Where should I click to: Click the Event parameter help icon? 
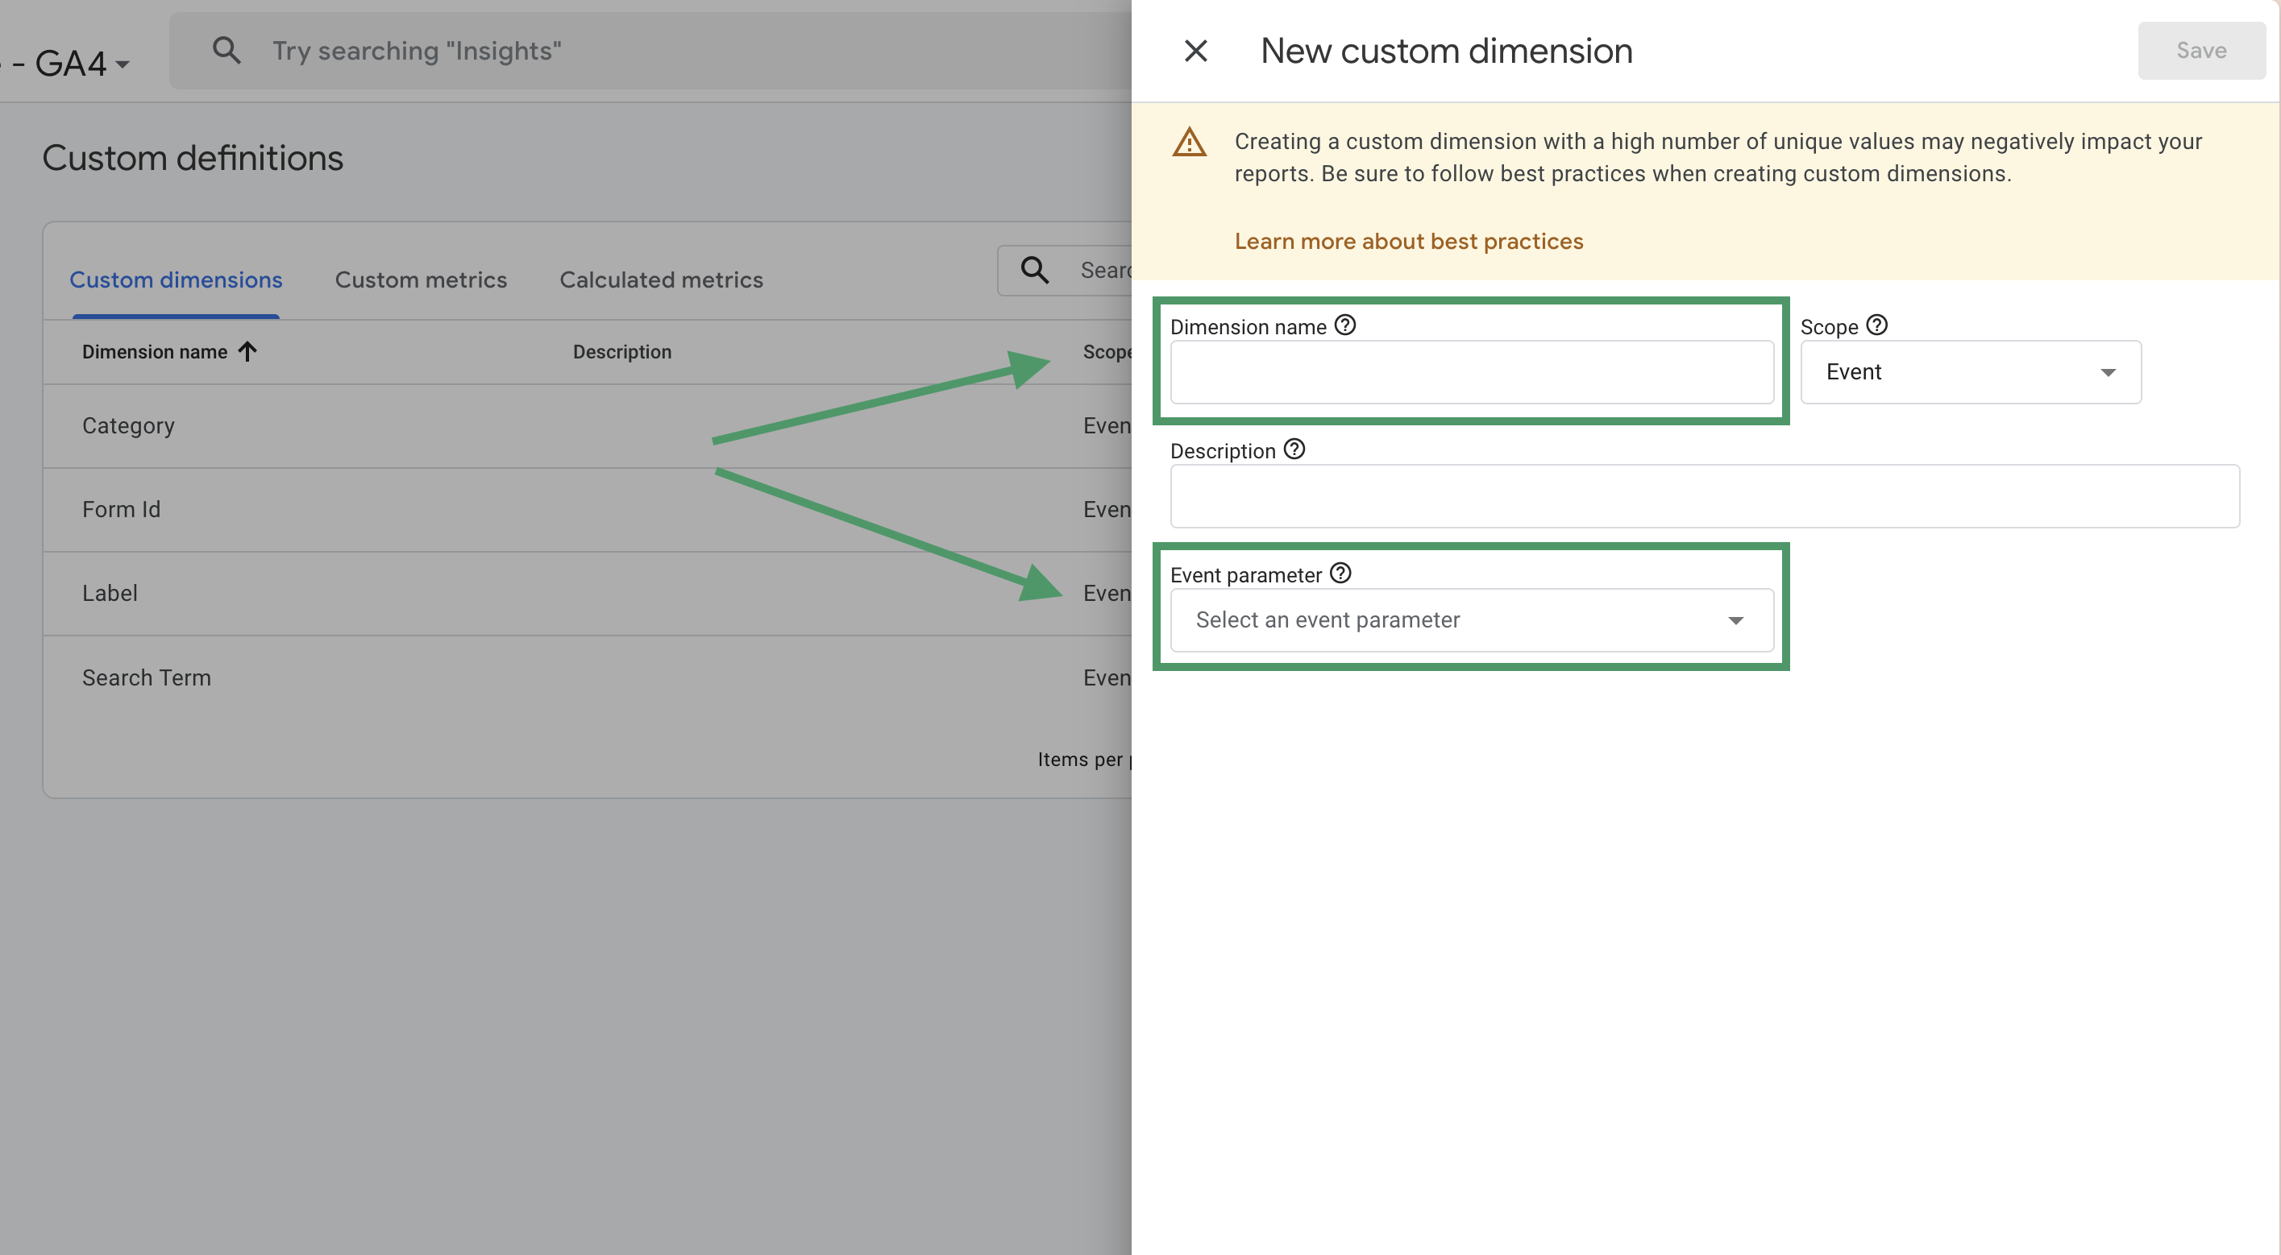[1340, 574]
